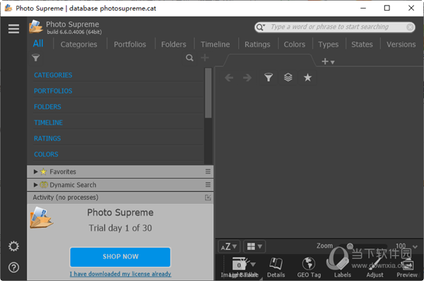Viewport: 424px width, 281px height.
Task: Click the search magnifier in search field
Action: [260, 27]
